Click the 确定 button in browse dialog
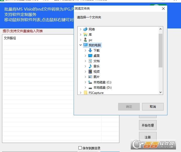The width and height of the screenshot is (181, 152). click(x=129, y=106)
